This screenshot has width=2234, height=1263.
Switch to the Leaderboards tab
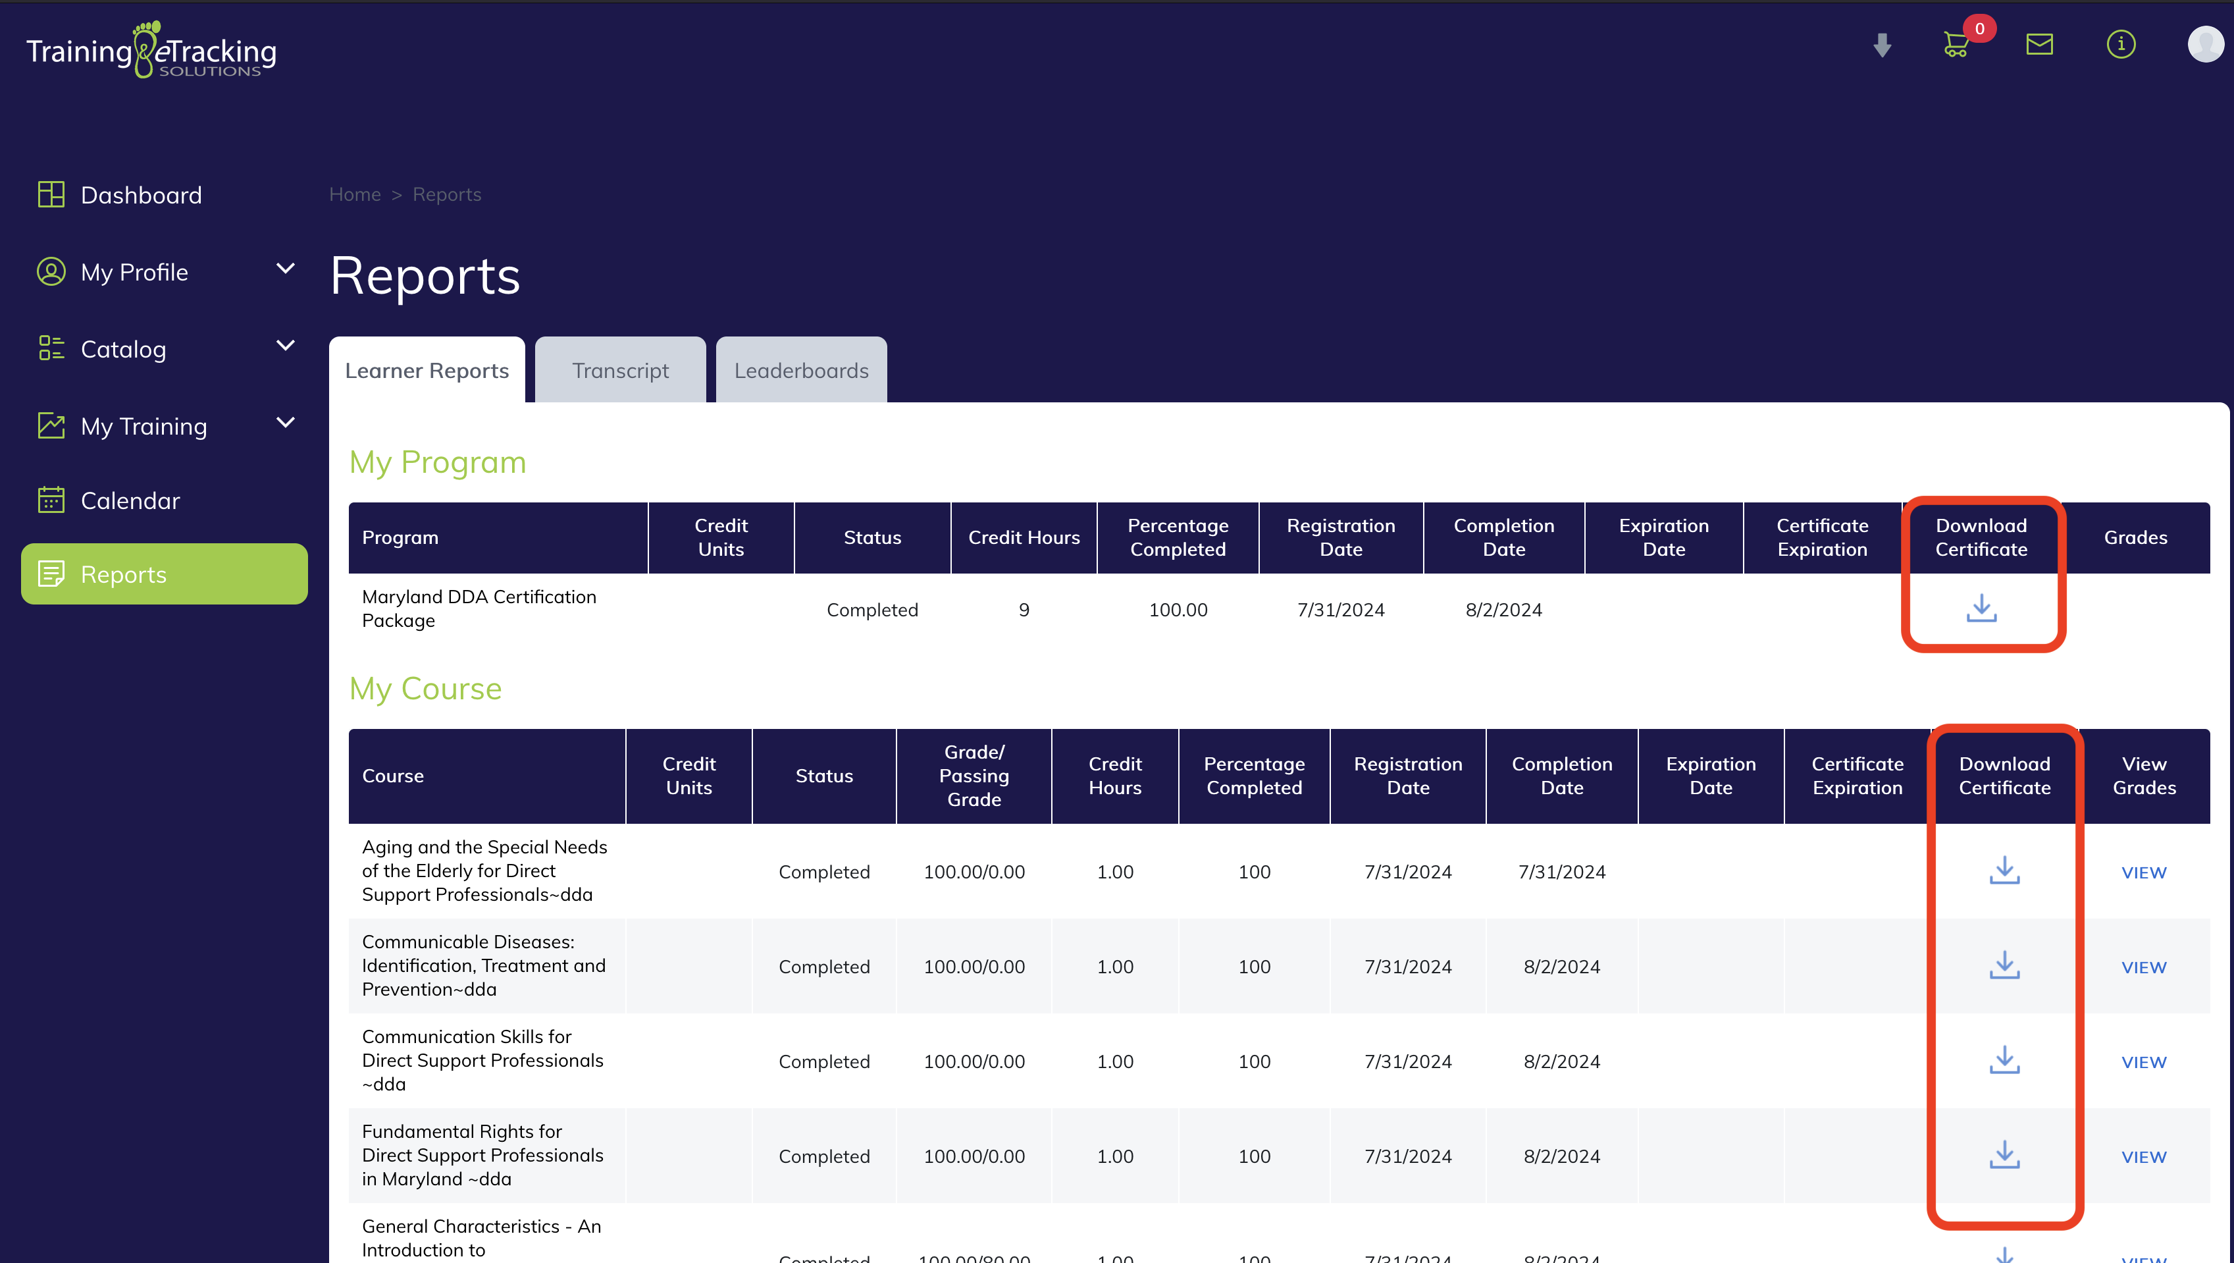coord(800,370)
